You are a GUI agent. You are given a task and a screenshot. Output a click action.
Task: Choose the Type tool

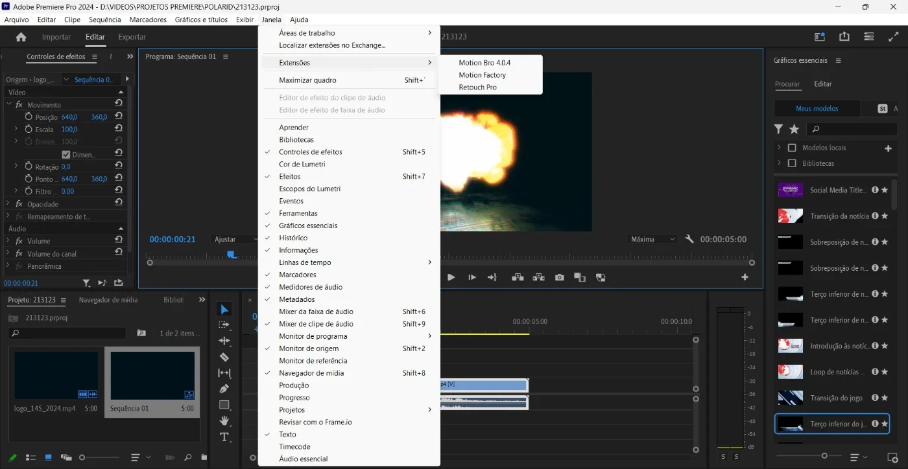coord(224,437)
